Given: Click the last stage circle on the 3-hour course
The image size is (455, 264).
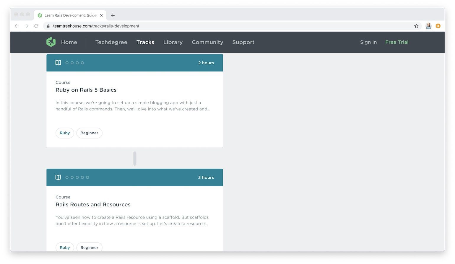Looking at the screenshot, I should [x=87, y=177].
